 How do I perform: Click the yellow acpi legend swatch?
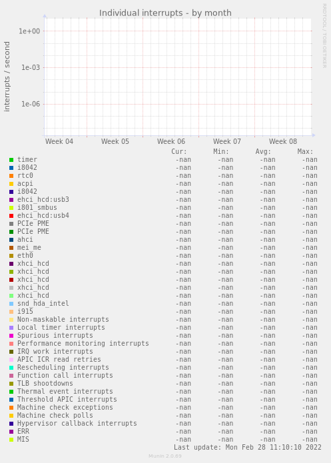(11, 184)
